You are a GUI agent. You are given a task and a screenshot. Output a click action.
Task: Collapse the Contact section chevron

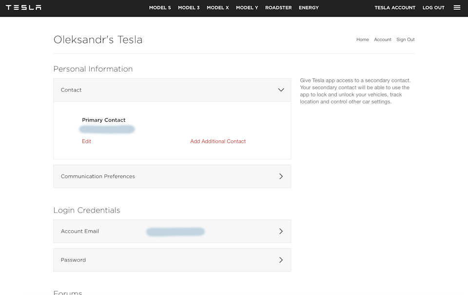point(281,90)
